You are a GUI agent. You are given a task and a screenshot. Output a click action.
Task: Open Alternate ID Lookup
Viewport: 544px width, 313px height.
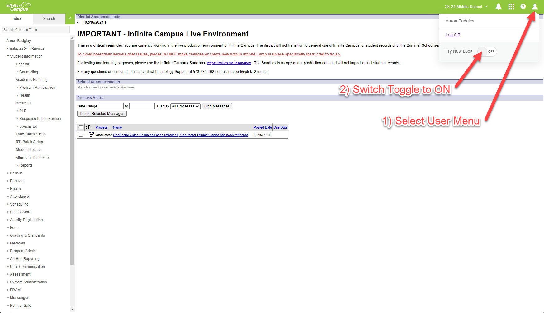pos(32,158)
